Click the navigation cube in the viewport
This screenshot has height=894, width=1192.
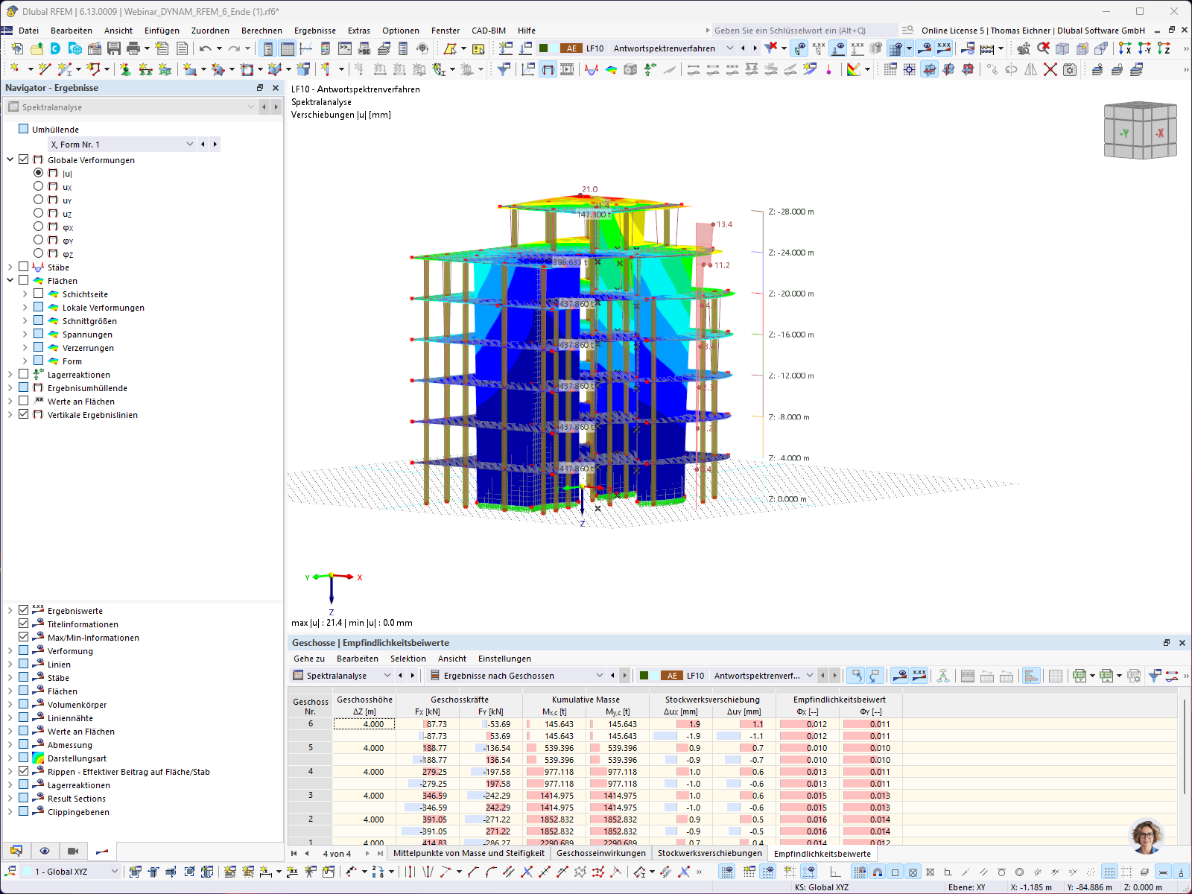tap(1141, 130)
